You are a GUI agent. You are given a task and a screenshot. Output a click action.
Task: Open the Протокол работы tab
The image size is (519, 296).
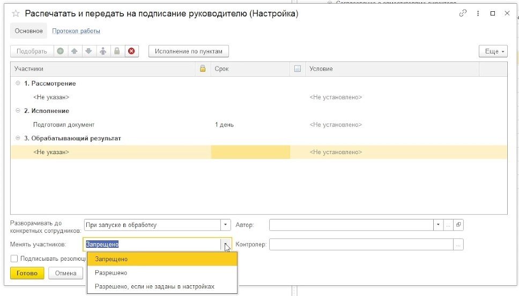point(76,31)
